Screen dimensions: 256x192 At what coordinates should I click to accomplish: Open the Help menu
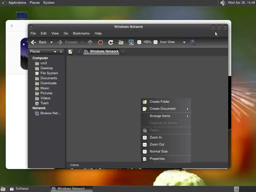[98, 33]
